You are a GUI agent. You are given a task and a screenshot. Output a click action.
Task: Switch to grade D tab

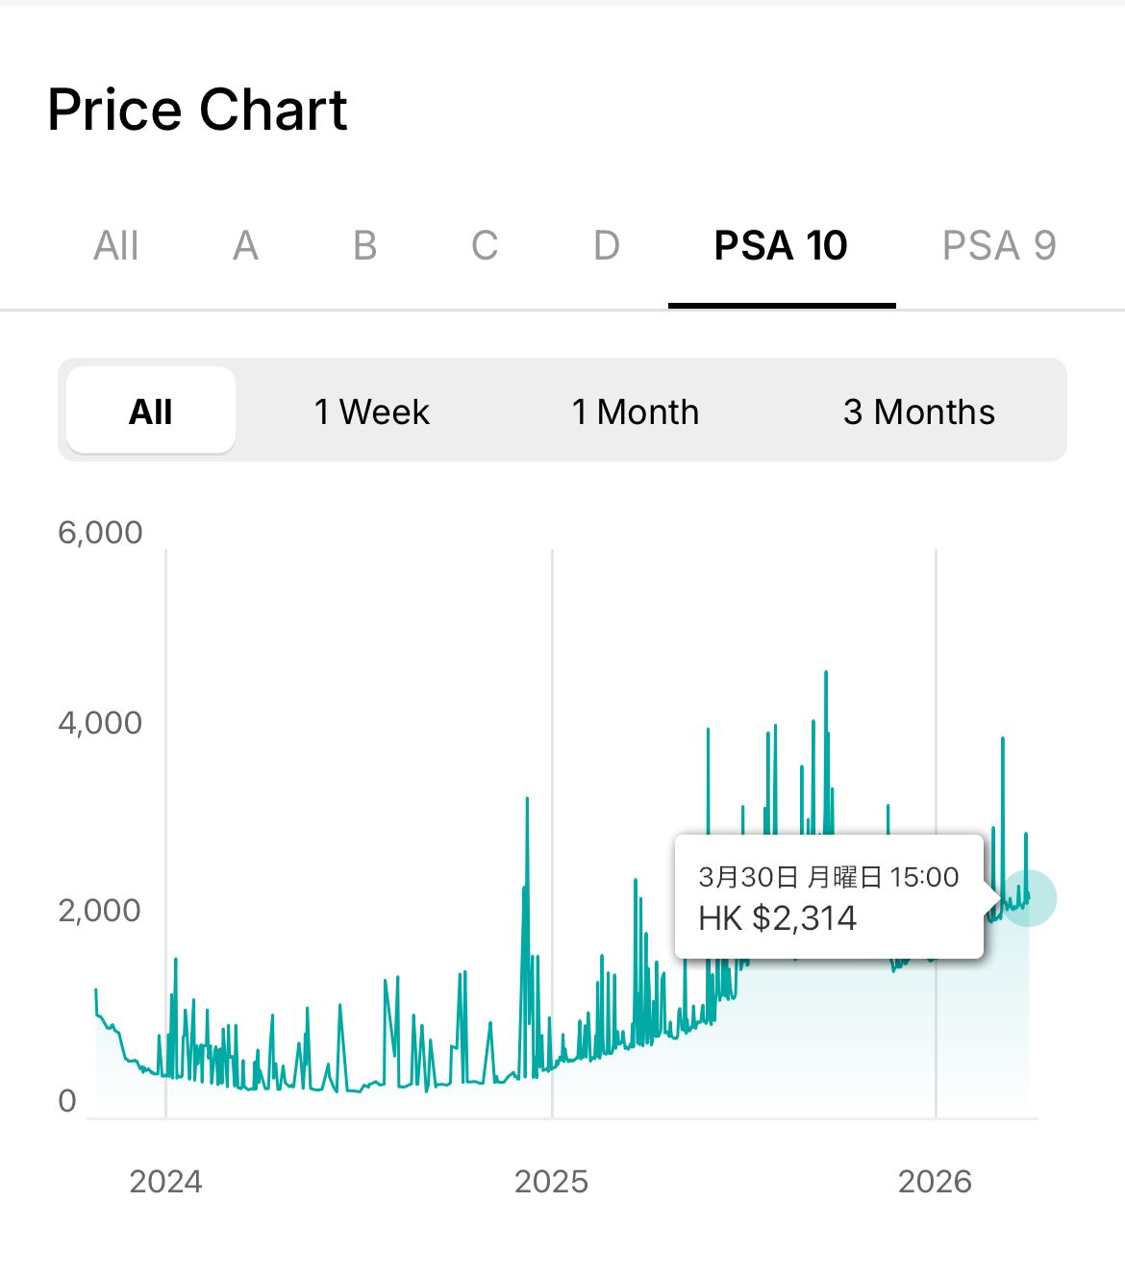click(606, 245)
